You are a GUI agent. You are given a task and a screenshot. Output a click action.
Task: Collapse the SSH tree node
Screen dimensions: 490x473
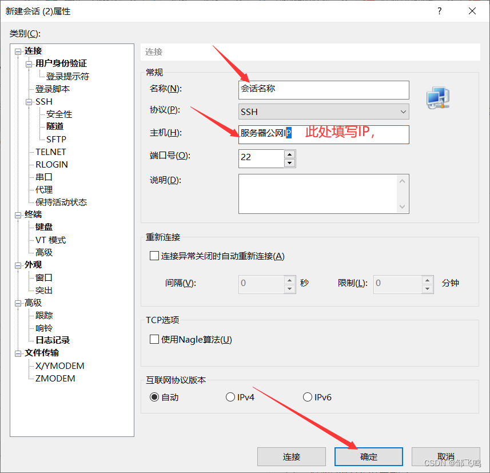tap(29, 102)
